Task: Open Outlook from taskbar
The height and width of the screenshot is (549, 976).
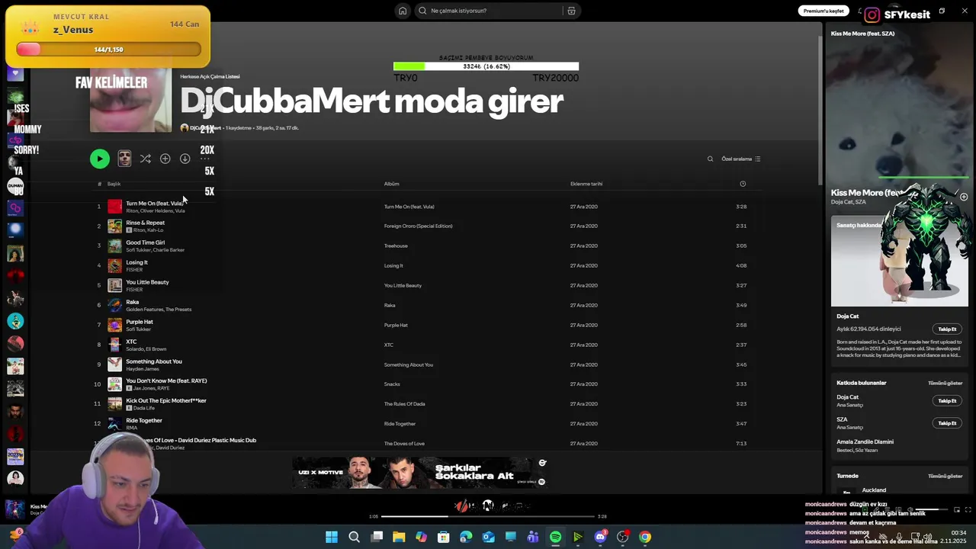Action: point(489,537)
